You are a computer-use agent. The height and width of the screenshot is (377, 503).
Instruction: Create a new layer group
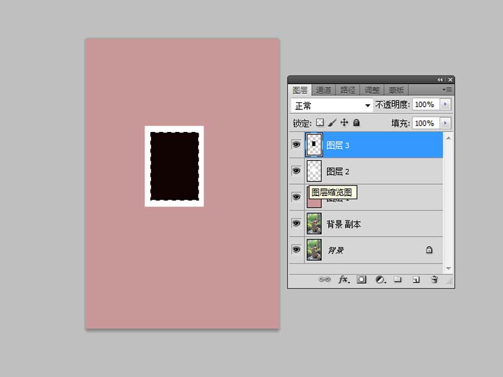click(x=398, y=279)
